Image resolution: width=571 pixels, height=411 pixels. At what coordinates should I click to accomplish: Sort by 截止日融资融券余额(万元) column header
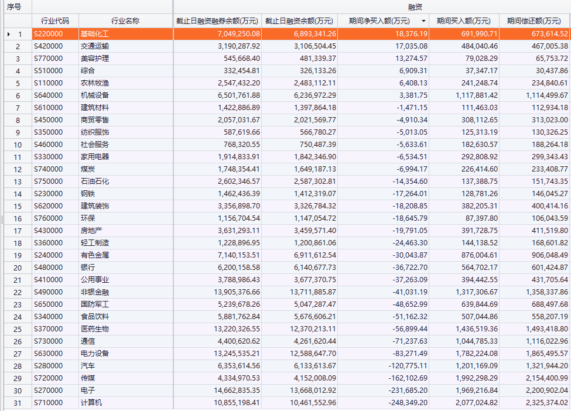tap(217, 21)
